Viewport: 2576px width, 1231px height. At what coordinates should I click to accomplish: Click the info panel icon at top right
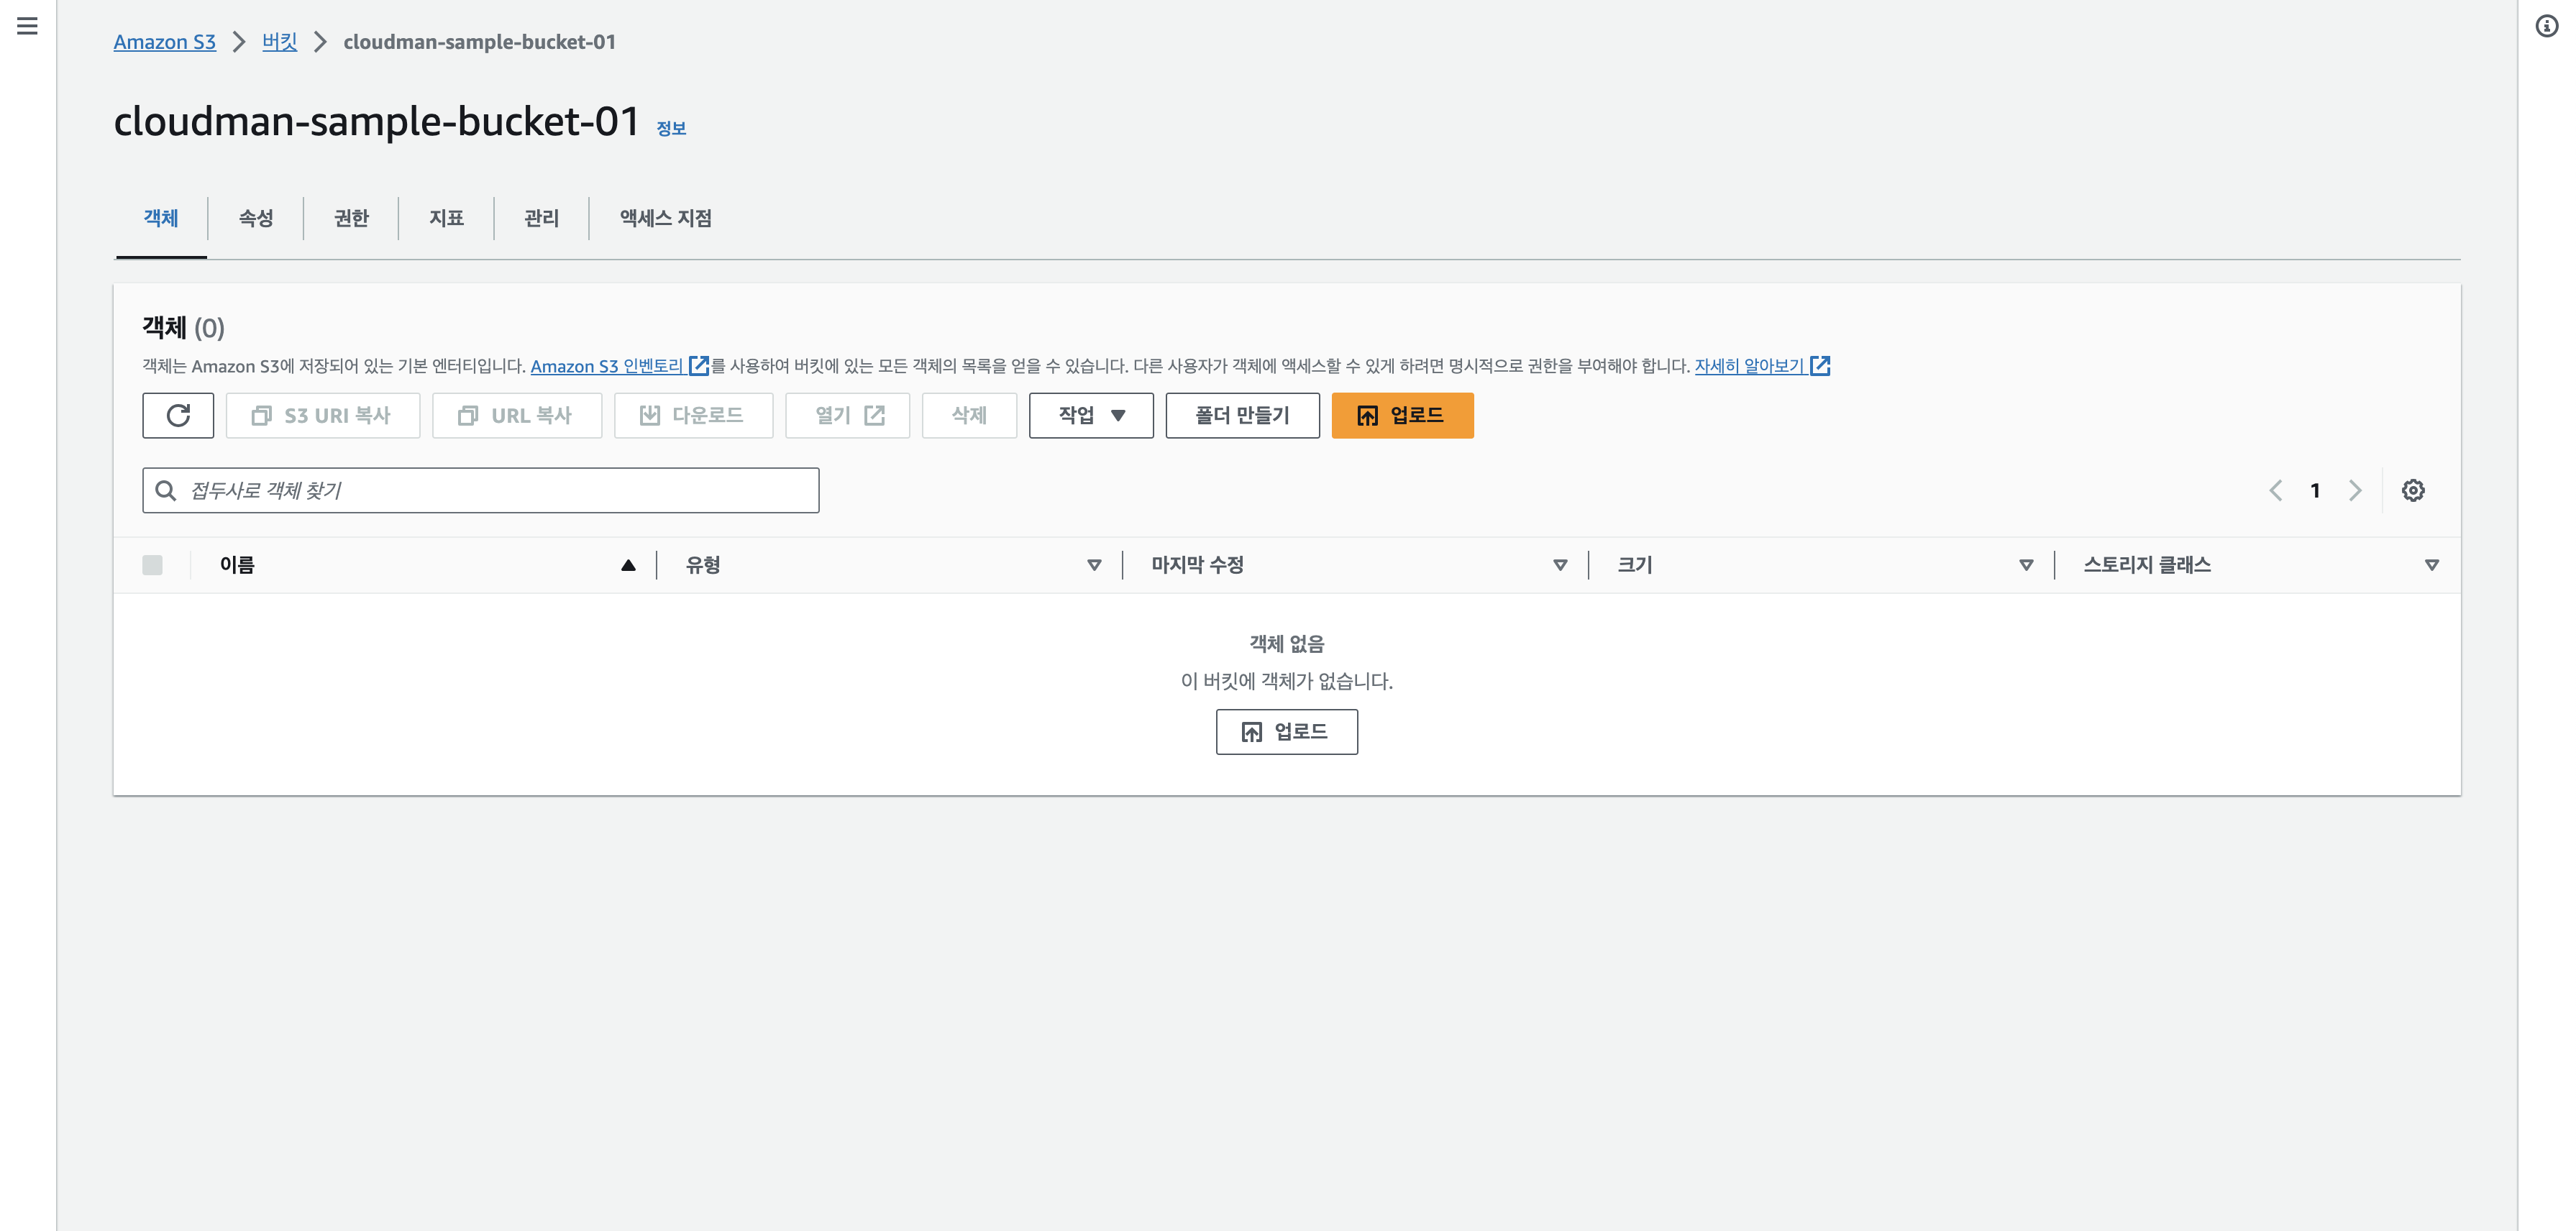(x=2546, y=26)
